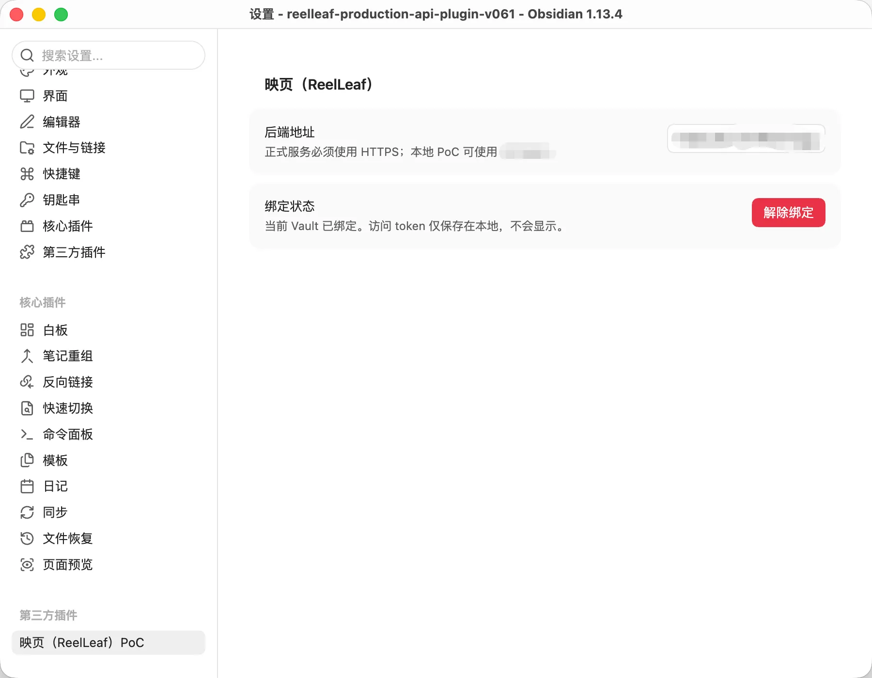Open the 核心插件 settings tab above 第三方插件
This screenshot has width=872, height=678.
tap(109, 226)
